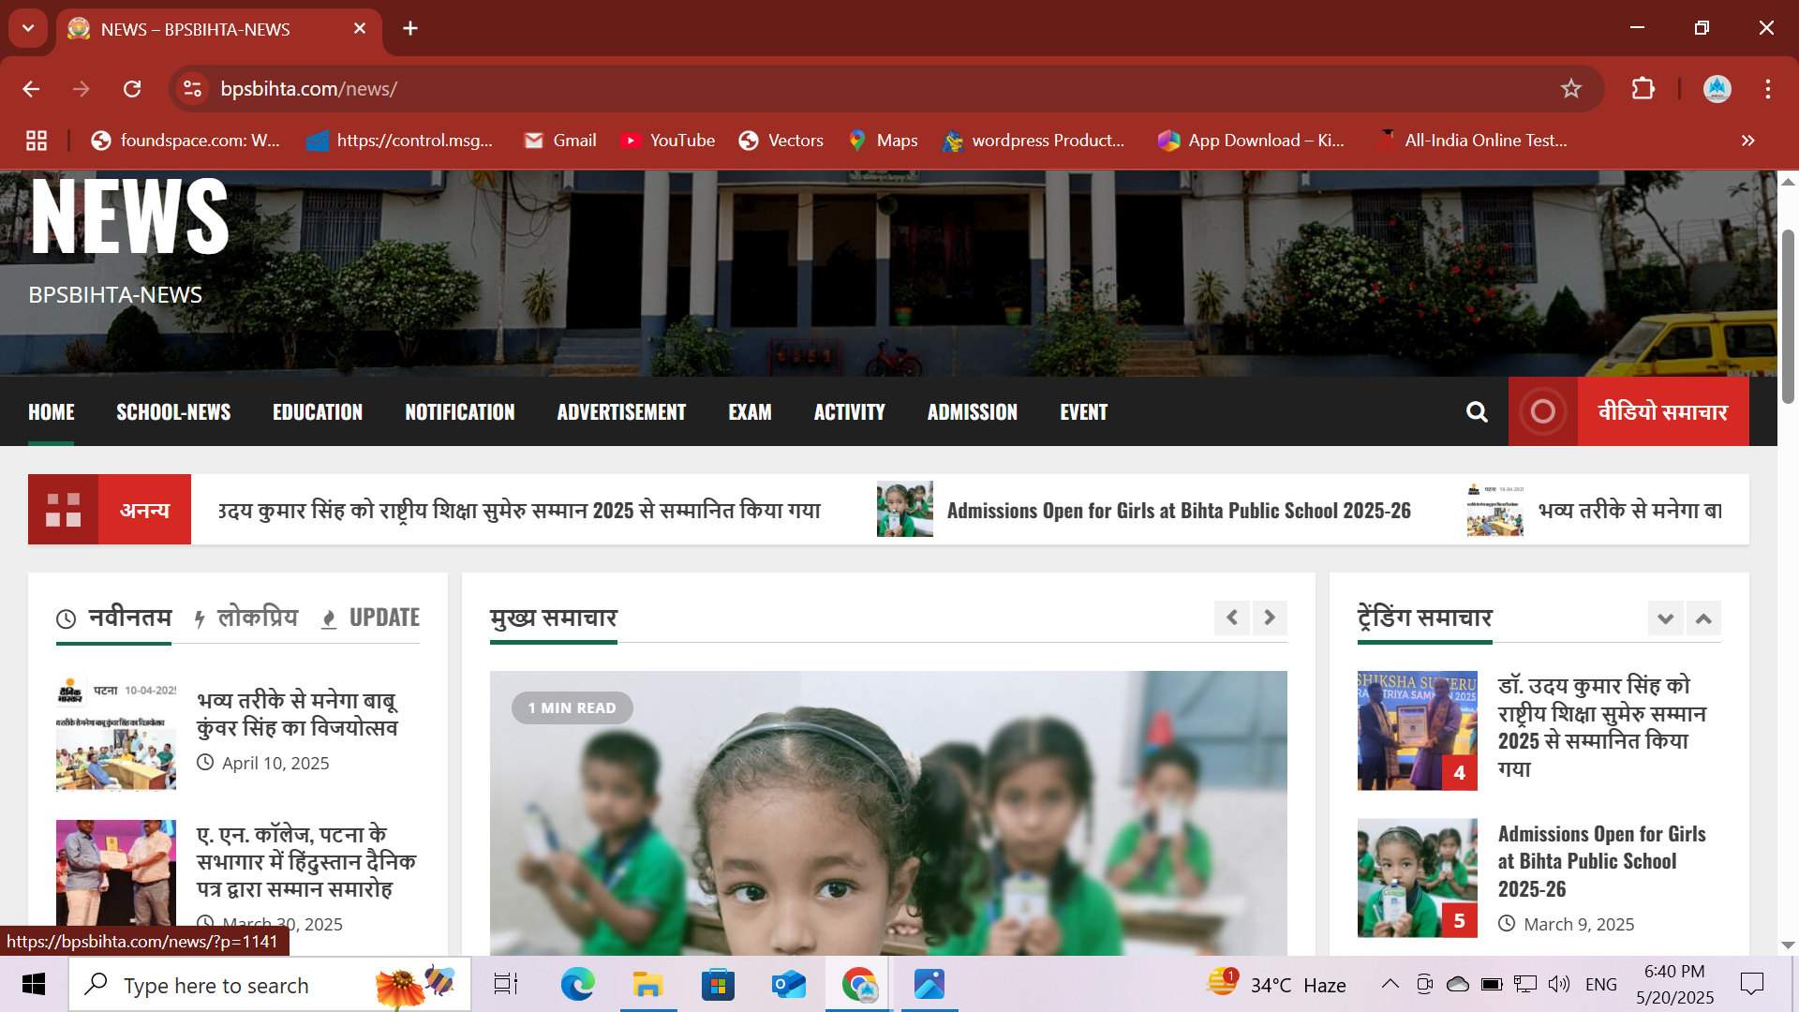The width and height of the screenshot is (1799, 1012).
Task: Click the वीडियो समाचार video icon
Action: tap(1542, 411)
